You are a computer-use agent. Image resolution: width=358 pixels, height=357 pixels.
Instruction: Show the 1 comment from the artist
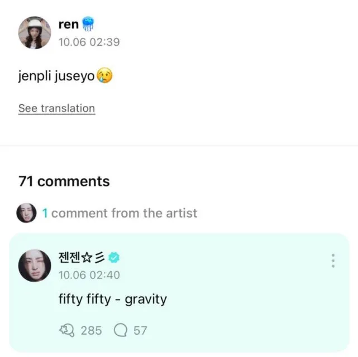[x=120, y=213]
